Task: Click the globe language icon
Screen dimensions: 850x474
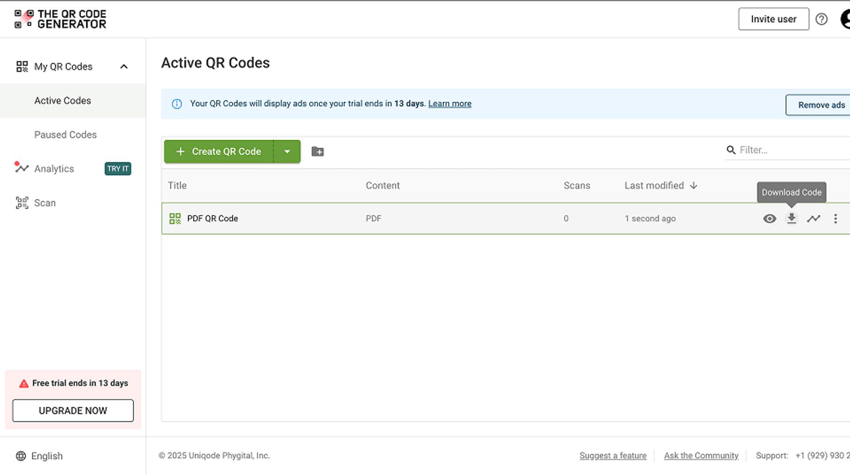Action: pos(21,456)
